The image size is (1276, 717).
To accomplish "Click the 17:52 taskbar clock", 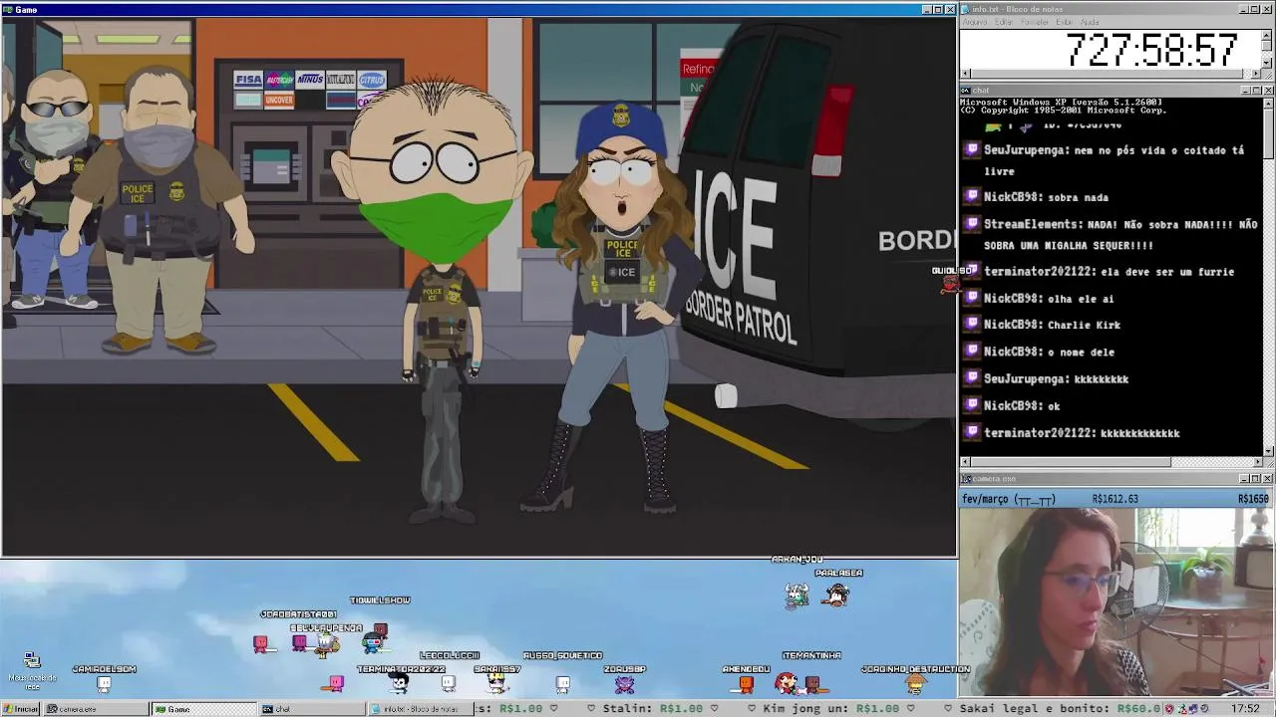I will click(1245, 709).
